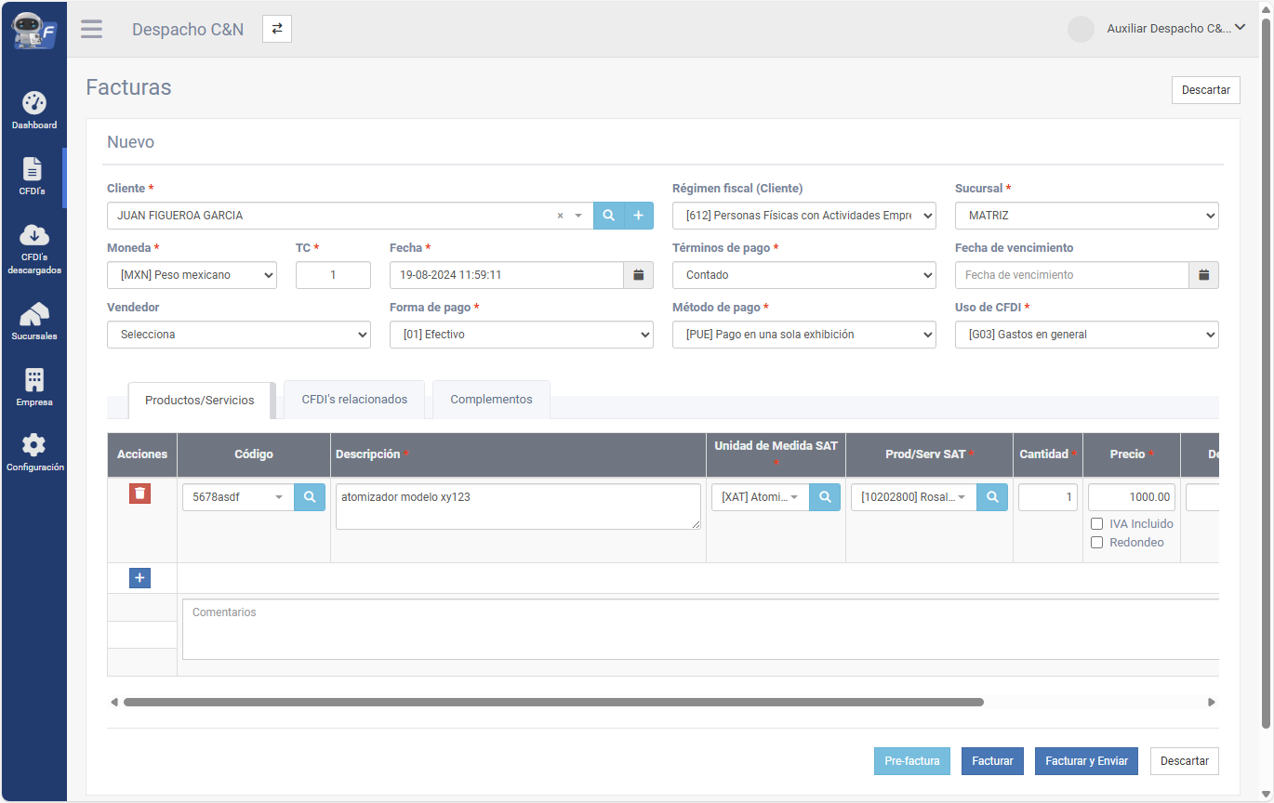
Task: Open CFDI's descargados in sidebar
Action: 34,249
